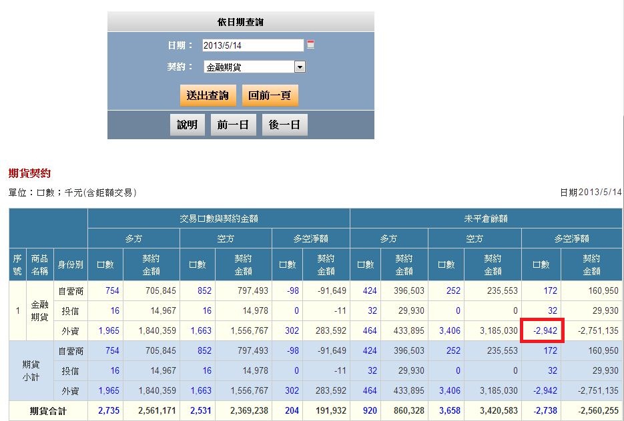Click 期貨小計 外資 contract amount 1,840,359
The height and width of the screenshot is (421, 624).
[x=158, y=391]
